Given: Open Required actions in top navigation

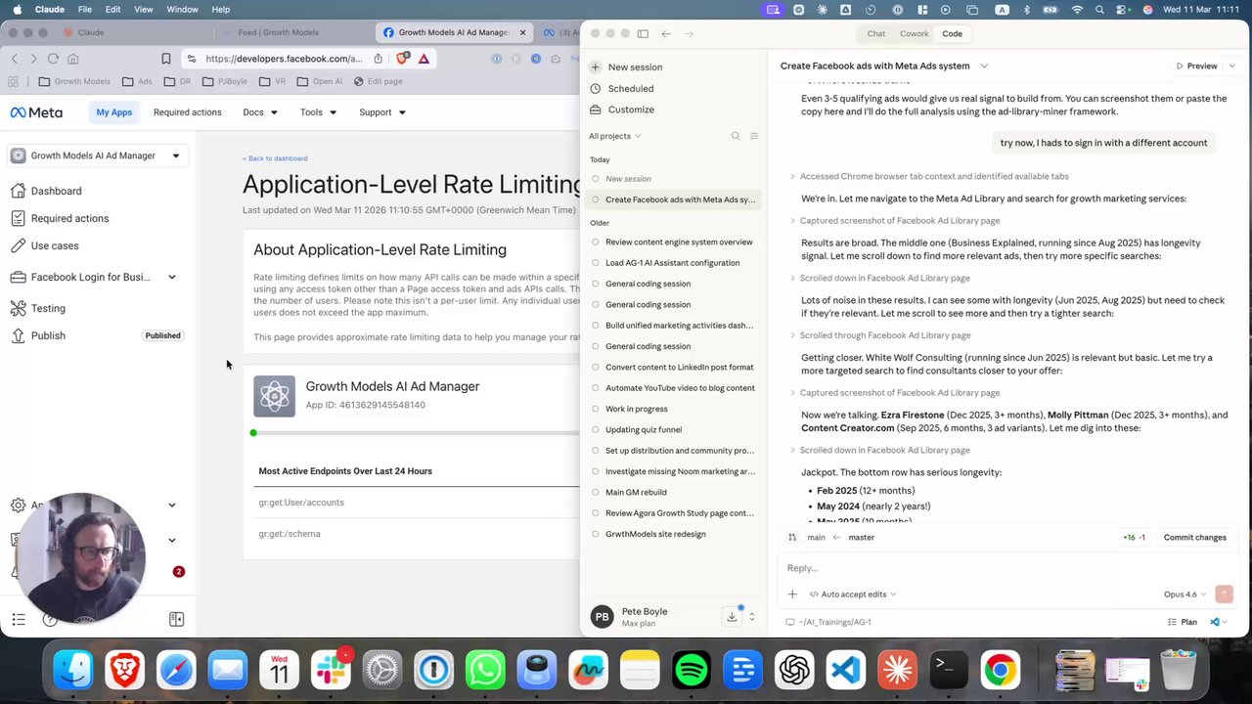Looking at the screenshot, I should [187, 112].
